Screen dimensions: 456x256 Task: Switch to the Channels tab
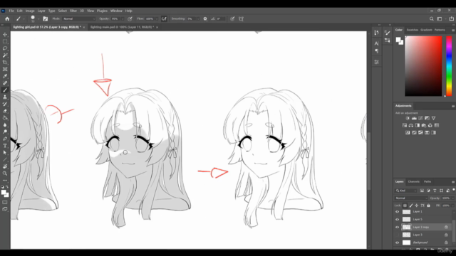413,182
